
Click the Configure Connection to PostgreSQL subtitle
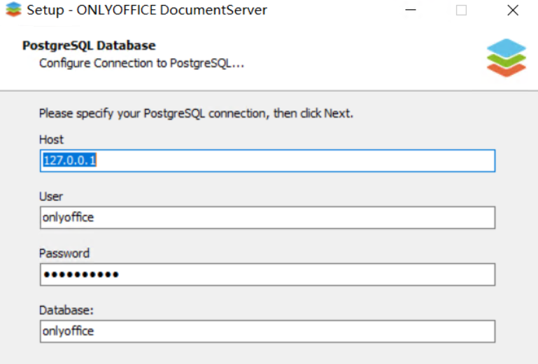[141, 63]
